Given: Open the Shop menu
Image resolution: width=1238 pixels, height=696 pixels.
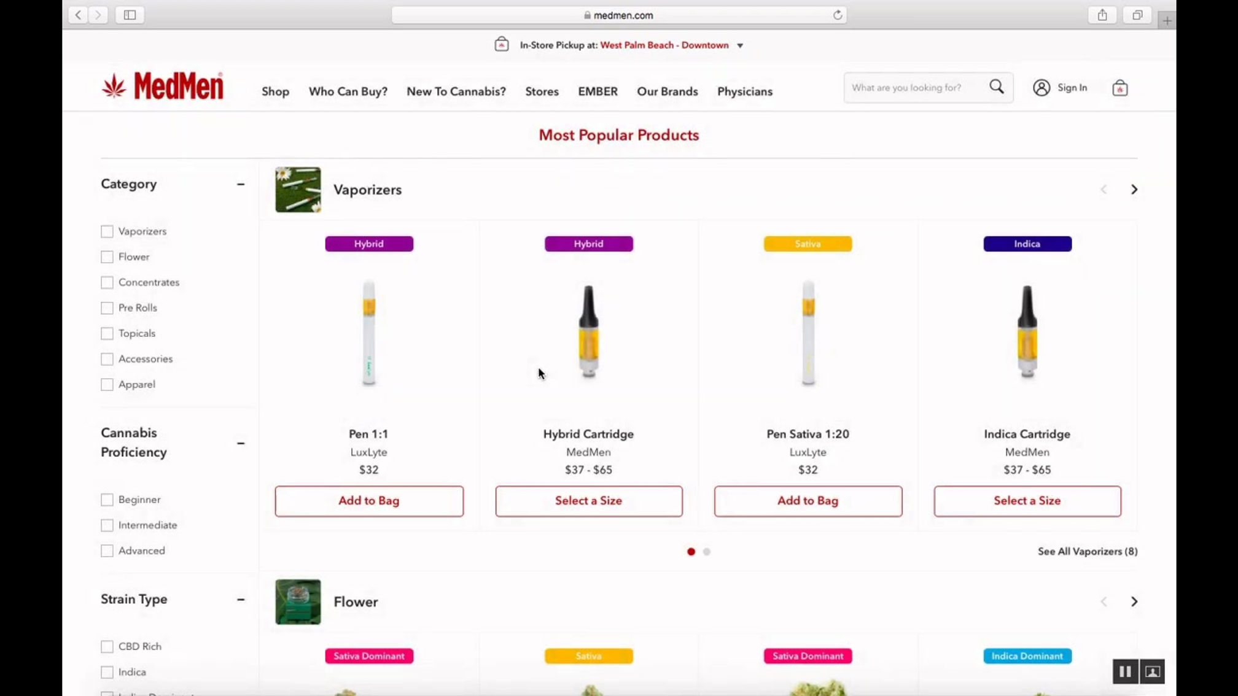Looking at the screenshot, I should [275, 91].
